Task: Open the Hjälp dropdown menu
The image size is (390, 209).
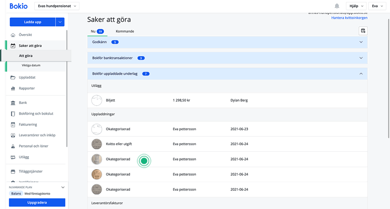Action: (356, 6)
